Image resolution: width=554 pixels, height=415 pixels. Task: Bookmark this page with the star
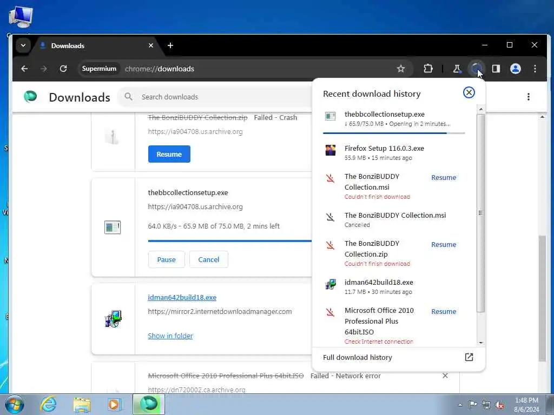coord(401,69)
